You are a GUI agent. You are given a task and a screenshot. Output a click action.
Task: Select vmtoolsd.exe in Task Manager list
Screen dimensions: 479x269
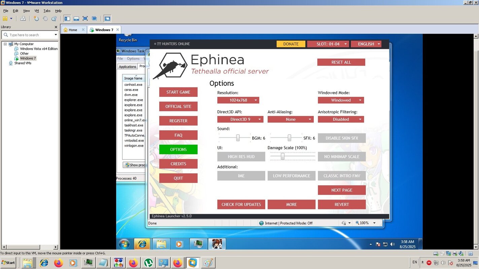point(134,141)
